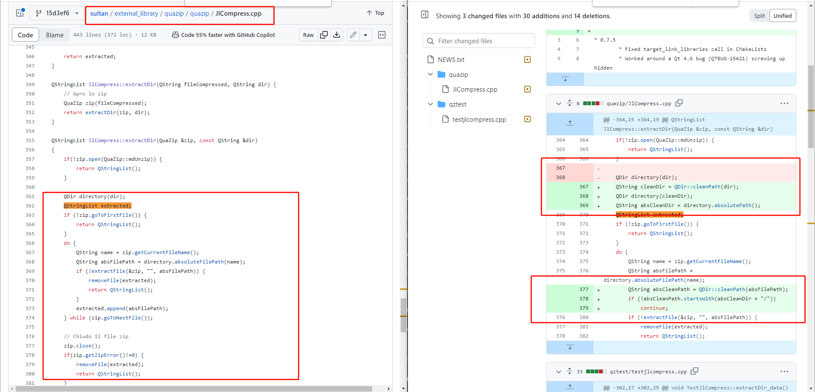Image resolution: width=815 pixels, height=392 pixels.
Task: Open kebab menu for JlCompress.cpp diff
Action: (x=784, y=104)
